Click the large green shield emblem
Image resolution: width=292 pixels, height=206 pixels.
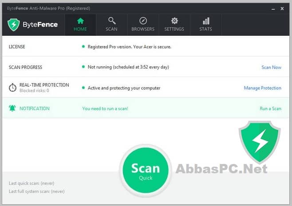(x=260, y=142)
